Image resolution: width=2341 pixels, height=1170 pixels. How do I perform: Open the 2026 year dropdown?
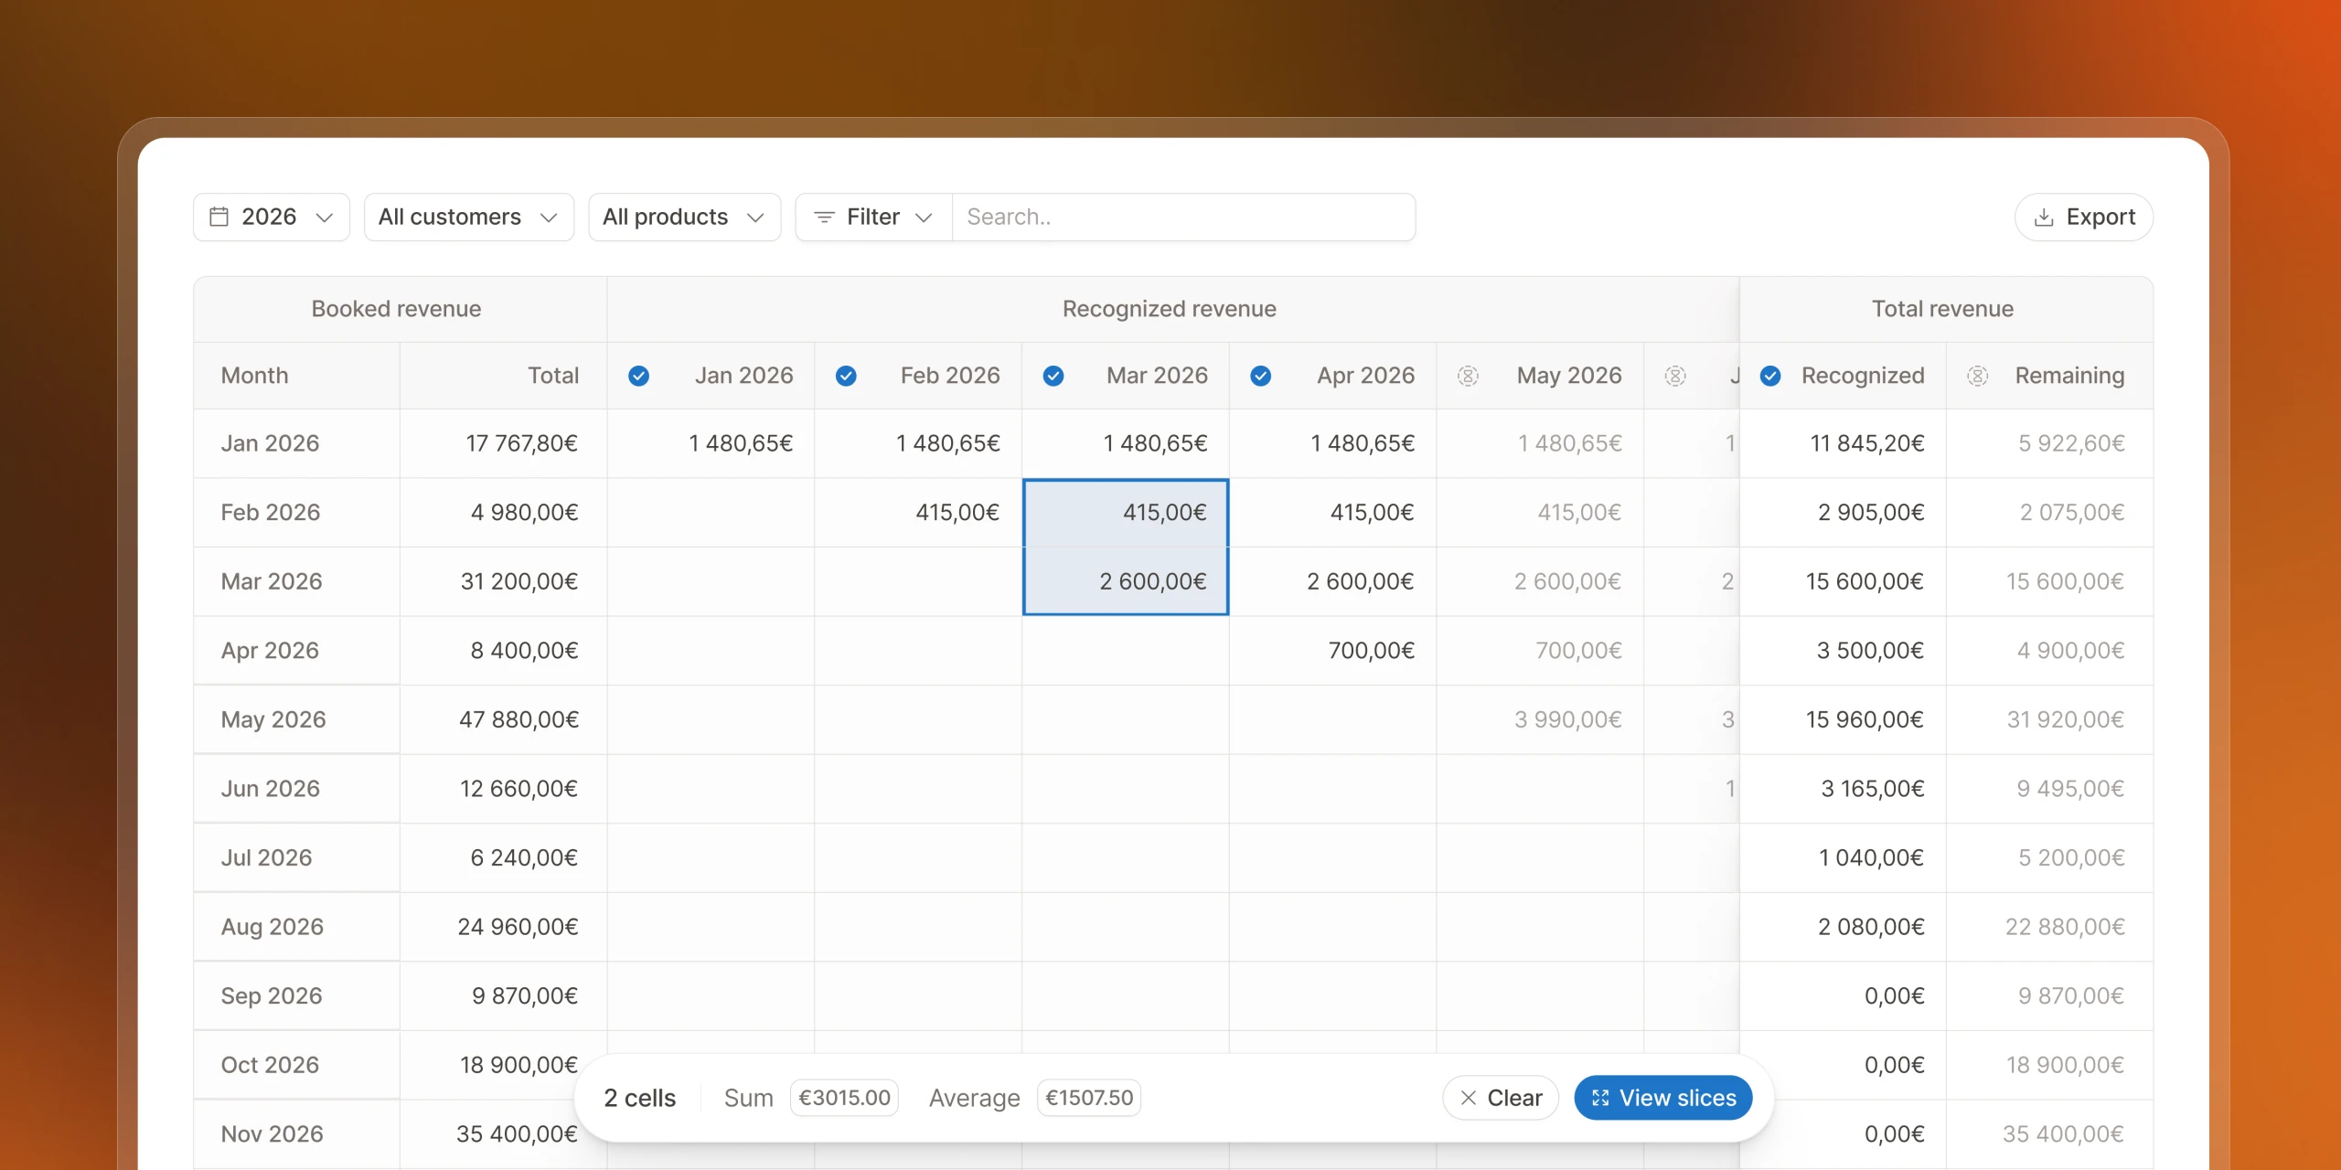[x=272, y=217]
